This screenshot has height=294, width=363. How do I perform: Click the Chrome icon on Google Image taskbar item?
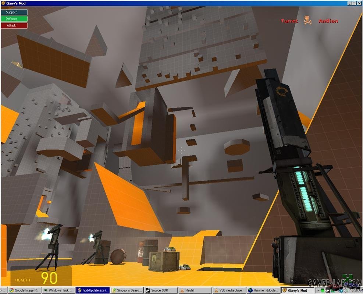click(x=11, y=290)
